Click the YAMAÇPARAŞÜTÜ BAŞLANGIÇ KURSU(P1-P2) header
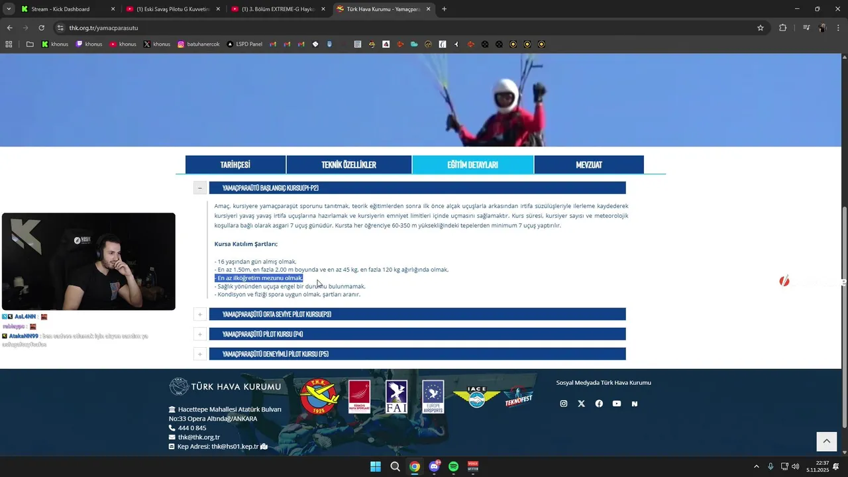The width and height of the screenshot is (848, 477). click(417, 188)
